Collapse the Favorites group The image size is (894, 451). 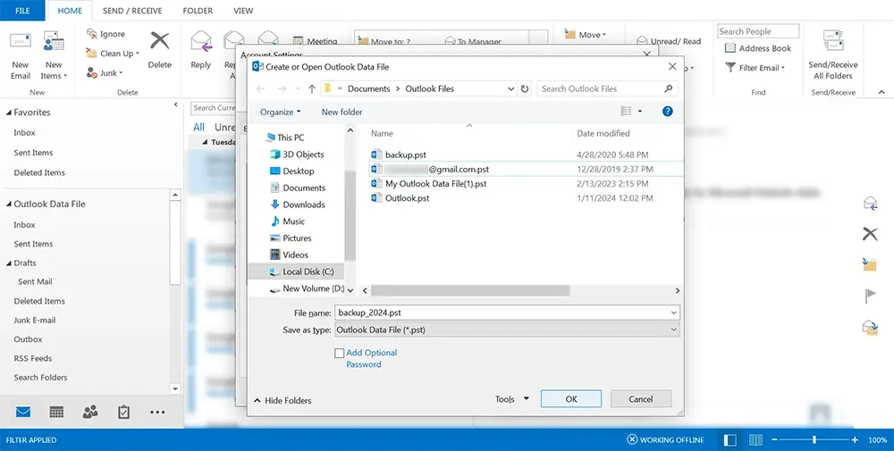[9, 113]
